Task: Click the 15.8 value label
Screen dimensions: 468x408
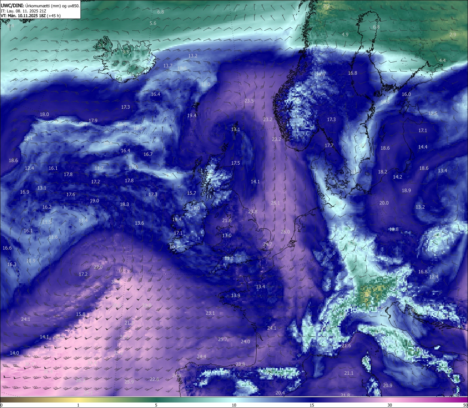Action: pyautogui.click(x=80, y=314)
